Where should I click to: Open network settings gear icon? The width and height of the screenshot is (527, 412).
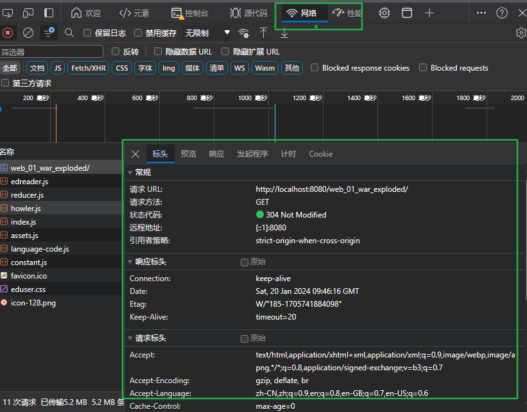(521, 33)
